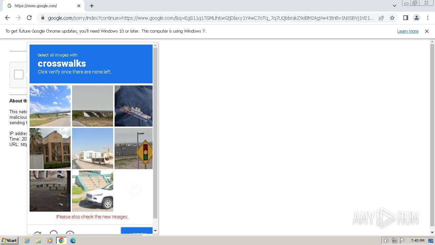The image size is (435, 245).
Task: Select the dark bench image
Action: point(50,191)
